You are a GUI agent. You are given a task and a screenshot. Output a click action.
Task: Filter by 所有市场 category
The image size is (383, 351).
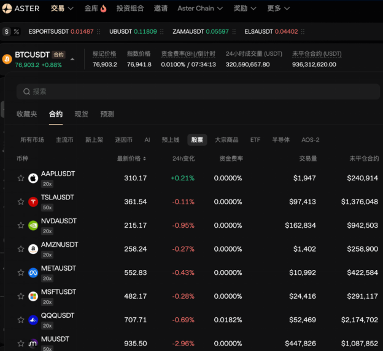coord(32,140)
